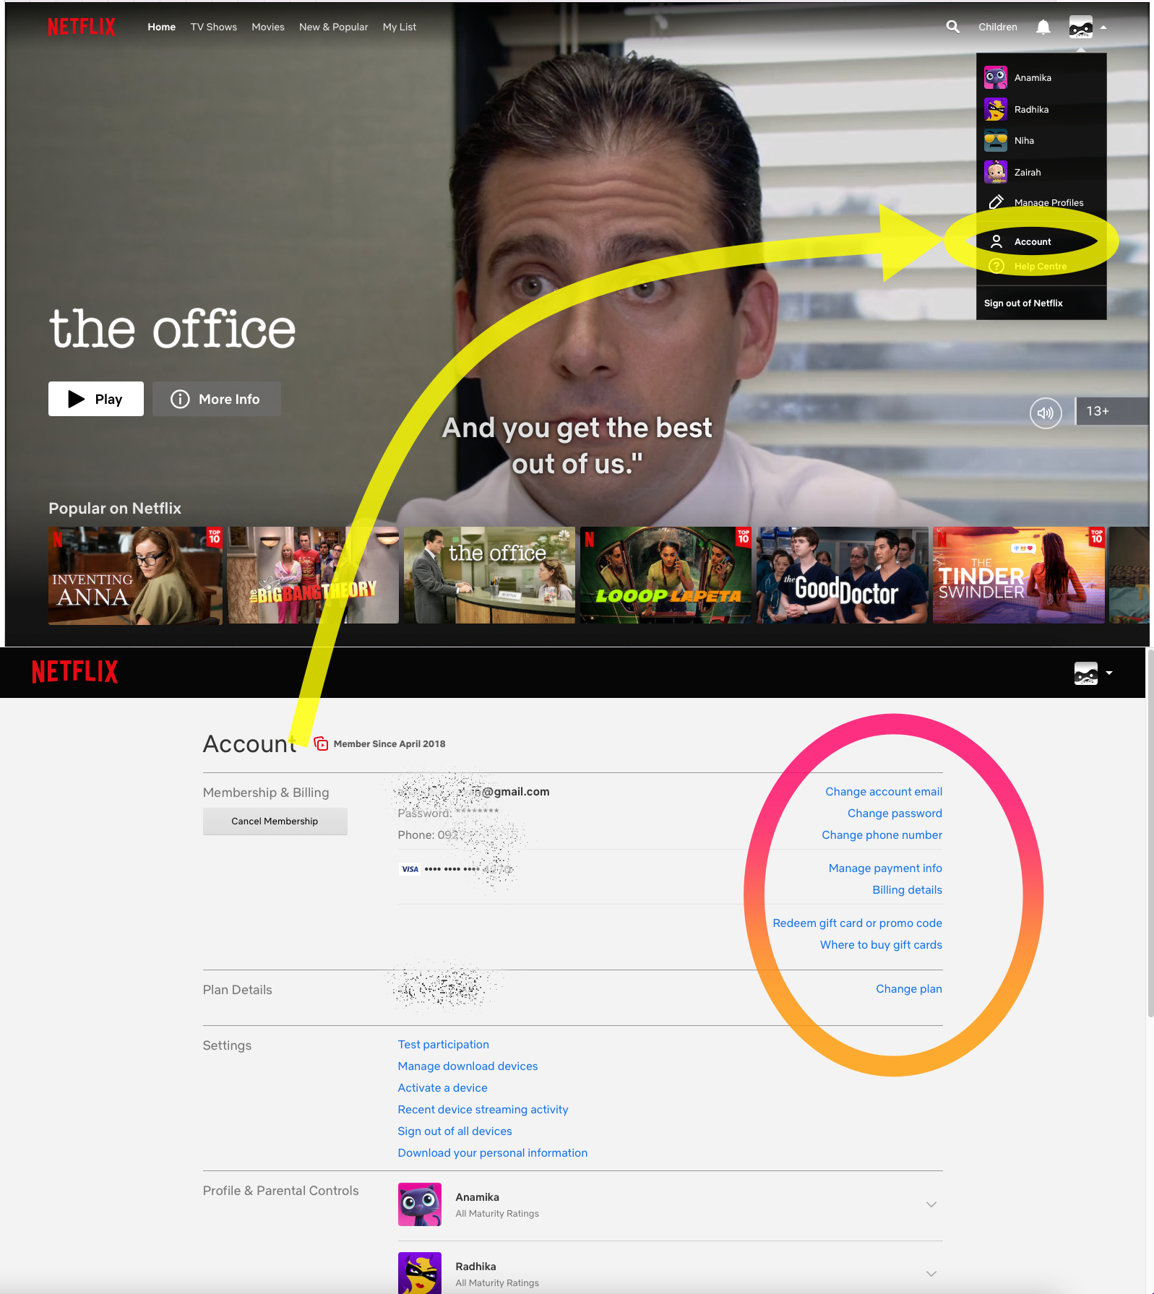This screenshot has width=1154, height=1294.
Task: Click Redeem gift card or promo code
Action: (x=857, y=923)
